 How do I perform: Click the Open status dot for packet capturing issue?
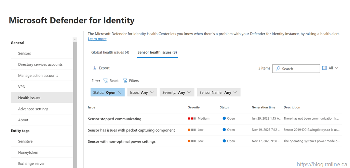tap(224, 130)
